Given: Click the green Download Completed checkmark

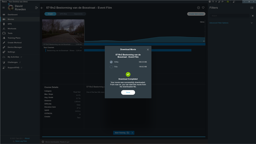Looking at the screenshot, I should (128, 74).
